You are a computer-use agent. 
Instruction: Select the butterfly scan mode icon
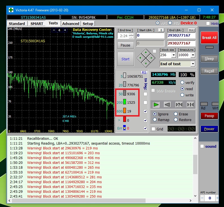click(190, 105)
